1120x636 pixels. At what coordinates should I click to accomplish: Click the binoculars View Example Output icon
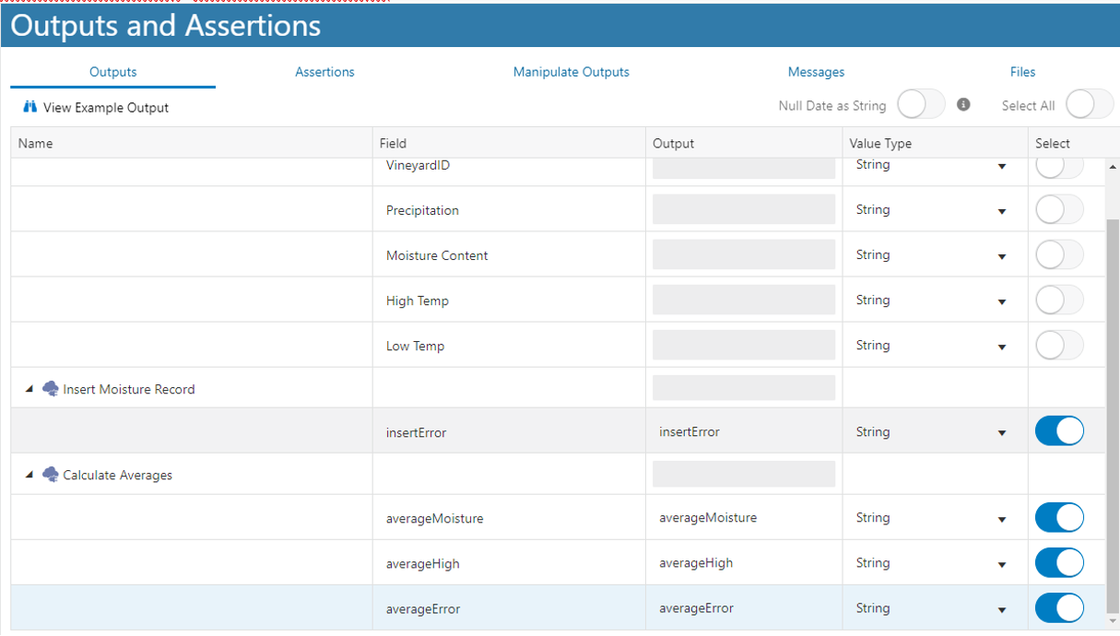tap(29, 107)
